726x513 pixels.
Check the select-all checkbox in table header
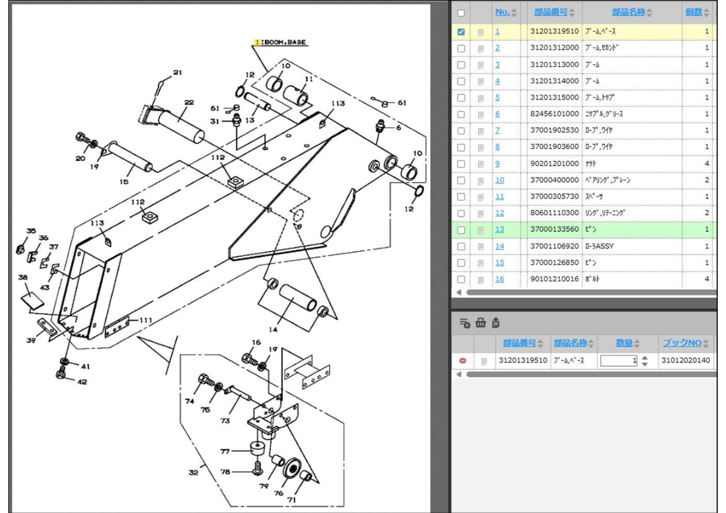coord(461,13)
